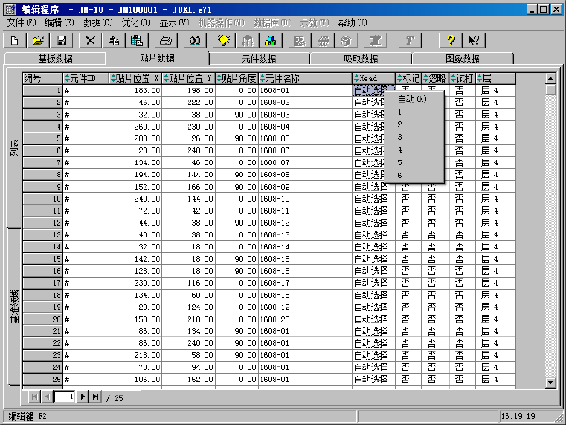The image size is (566, 425).
Task: Click the question mark Help icon
Action: click(451, 40)
